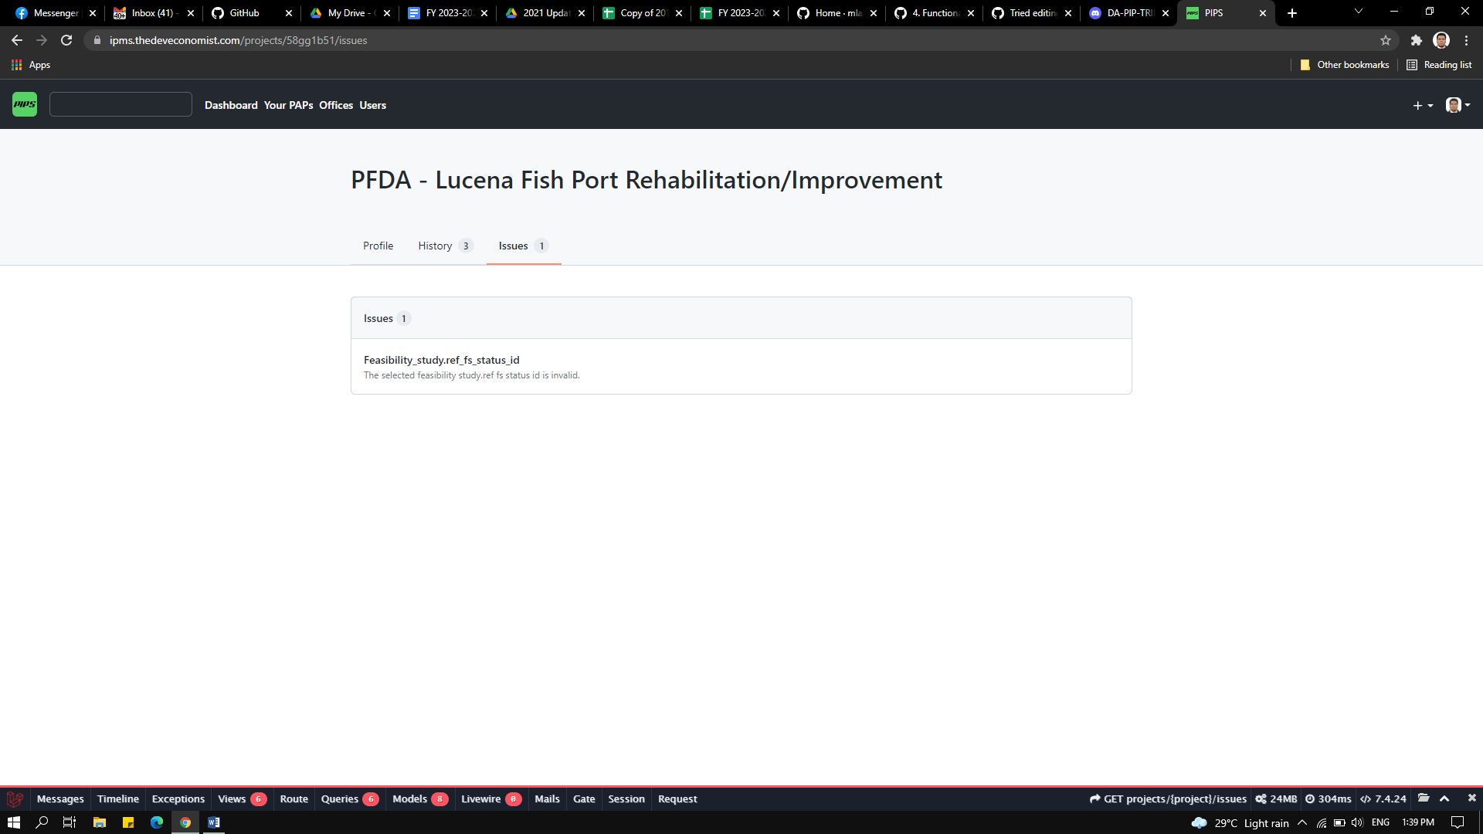1483x834 pixels.
Task: Collapse the Debugbar with the chevron
Action: [1445, 798]
